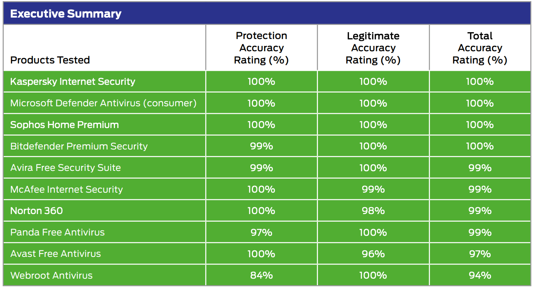Click the Panda Free Antivirus product name

click(x=57, y=232)
